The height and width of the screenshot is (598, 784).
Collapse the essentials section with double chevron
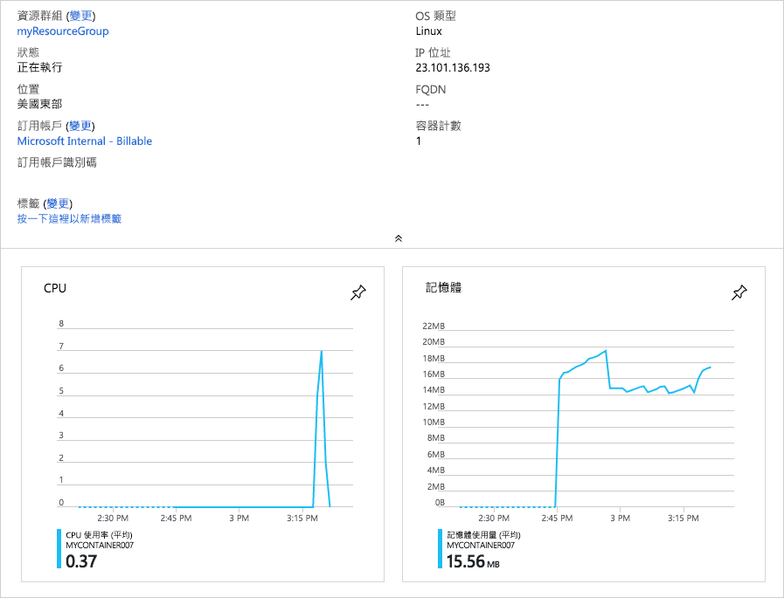pos(399,238)
